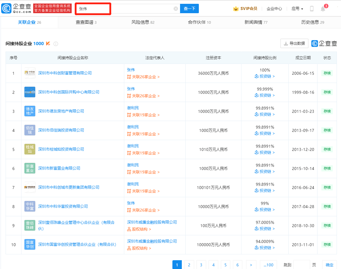Screen dimensions: 341x269
Task: Open 投资链 for the 100% holding row
Action: 265,76
